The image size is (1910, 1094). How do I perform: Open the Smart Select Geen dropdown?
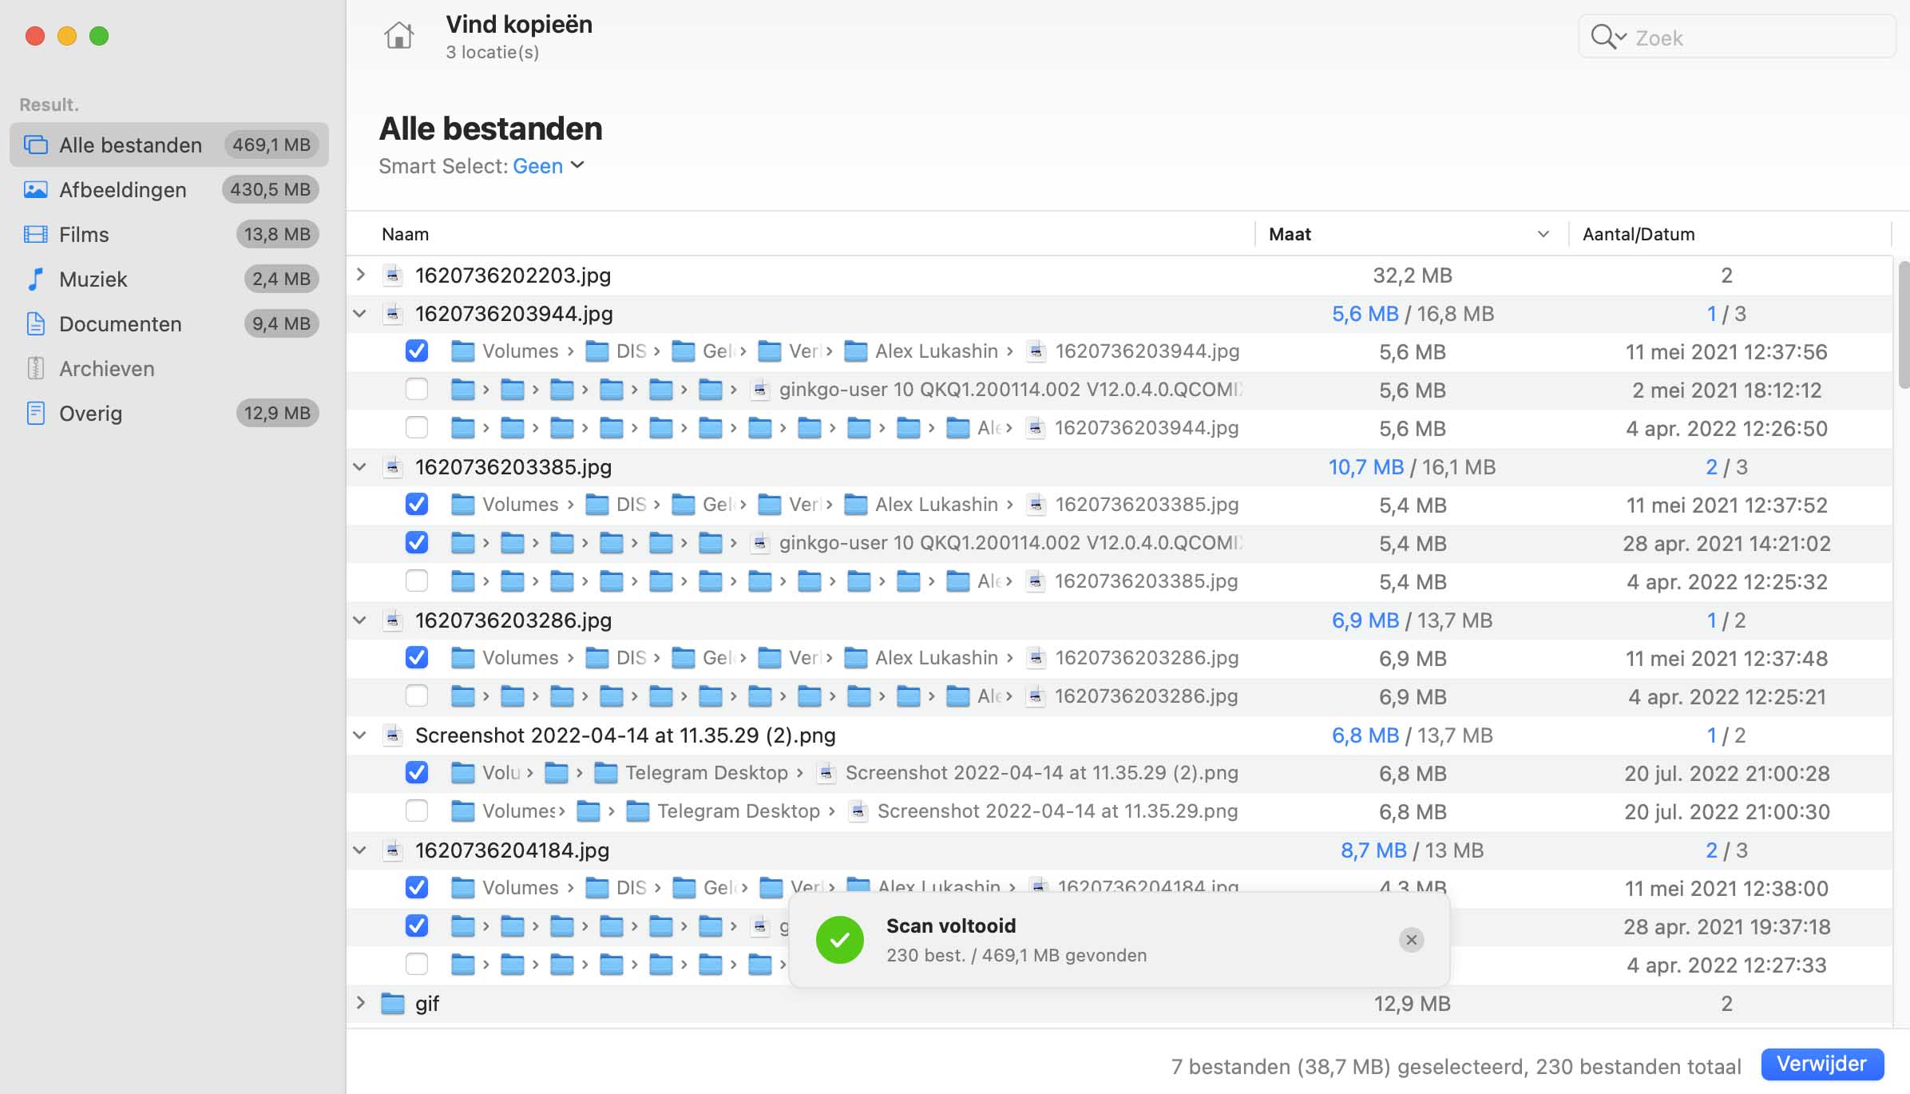[x=549, y=166]
